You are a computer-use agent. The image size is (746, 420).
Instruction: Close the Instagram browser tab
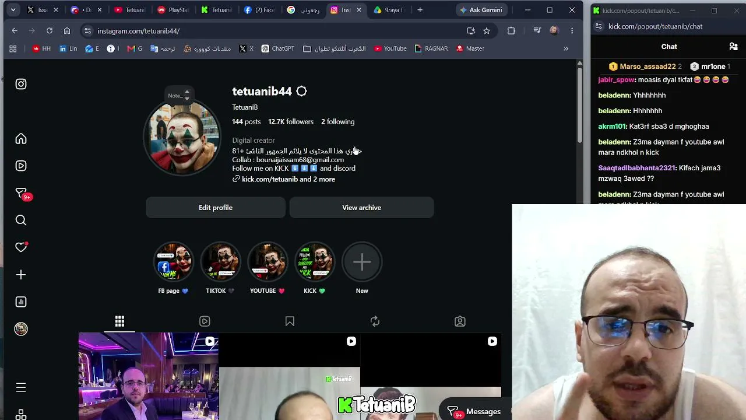pos(359,10)
